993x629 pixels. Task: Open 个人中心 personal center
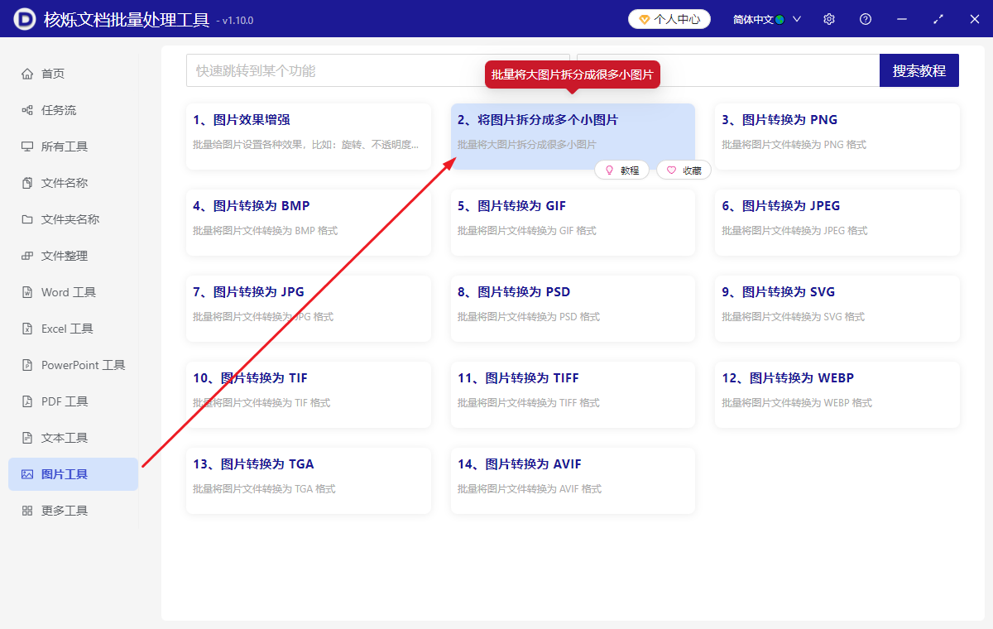[669, 18]
